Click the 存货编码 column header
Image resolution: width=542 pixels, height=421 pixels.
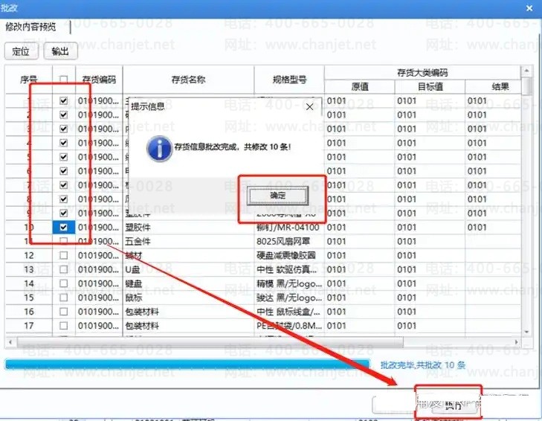point(99,80)
